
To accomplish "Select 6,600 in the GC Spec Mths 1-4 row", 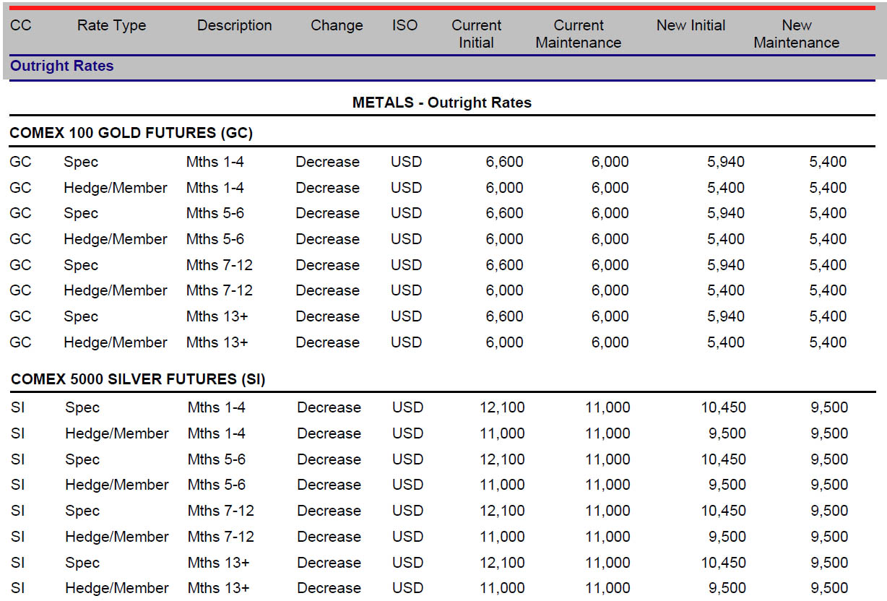I will [x=505, y=162].
